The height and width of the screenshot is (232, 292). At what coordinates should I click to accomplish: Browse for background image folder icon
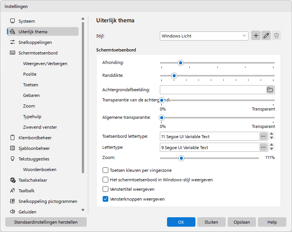pyautogui.click(x=270, y=90)
